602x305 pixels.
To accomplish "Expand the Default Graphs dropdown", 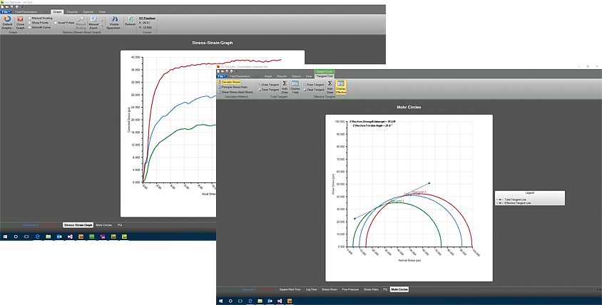I will pos(7,23).
